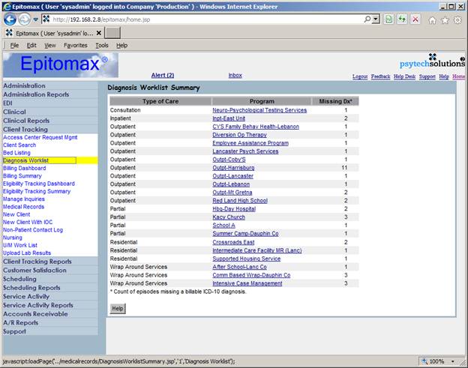The height and width of the screenshot is (368, 468).
Task: Open the Tools menu in menu bar
Action: 102,45
